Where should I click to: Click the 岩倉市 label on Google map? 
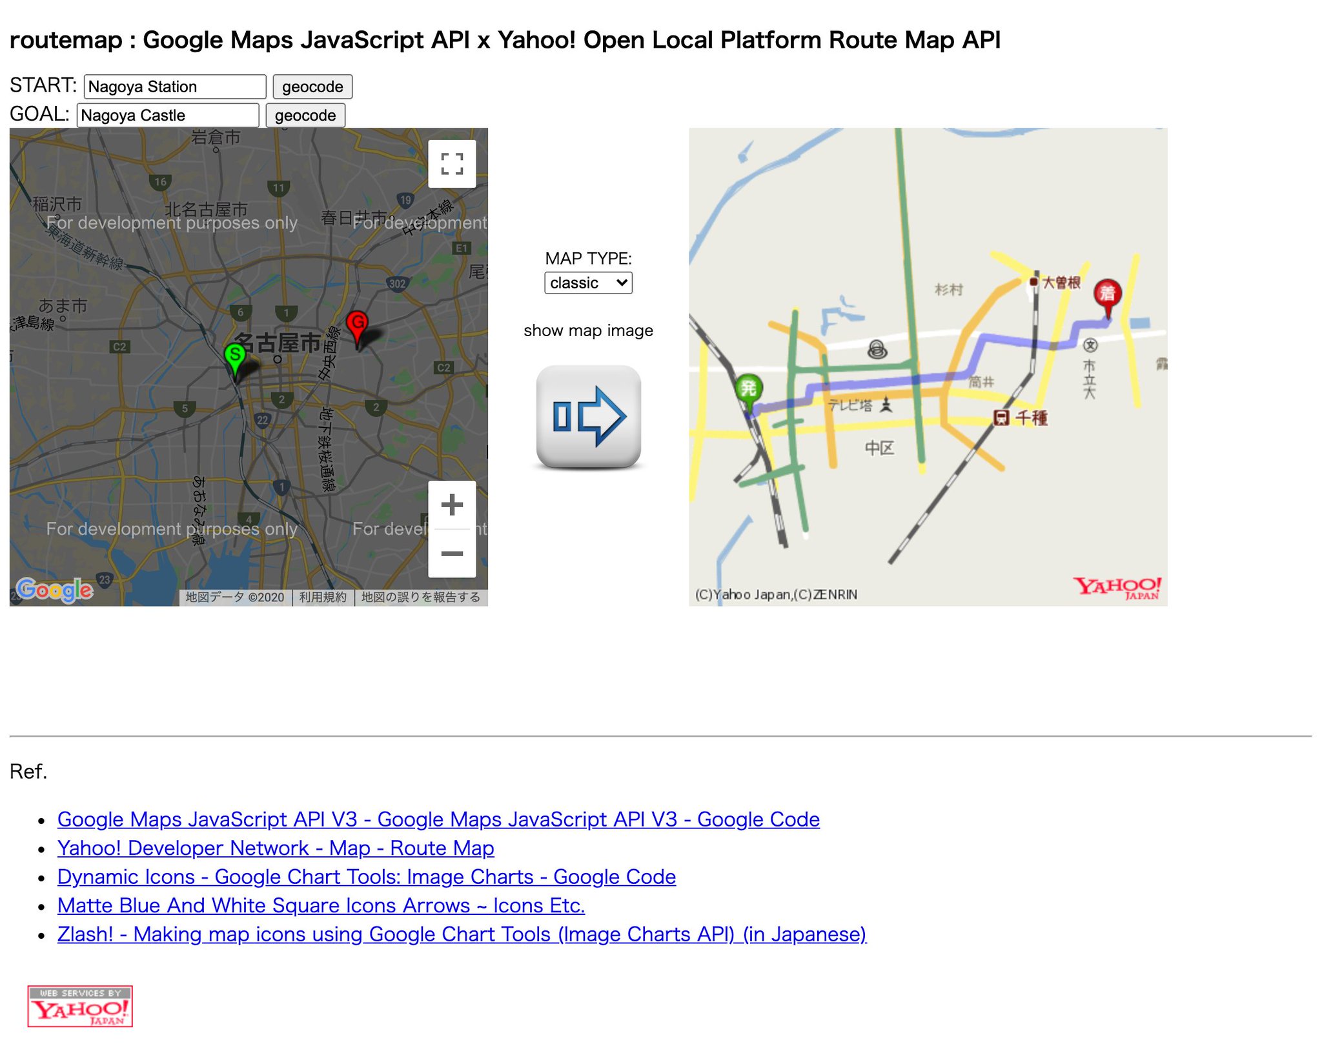pos(216,137)
